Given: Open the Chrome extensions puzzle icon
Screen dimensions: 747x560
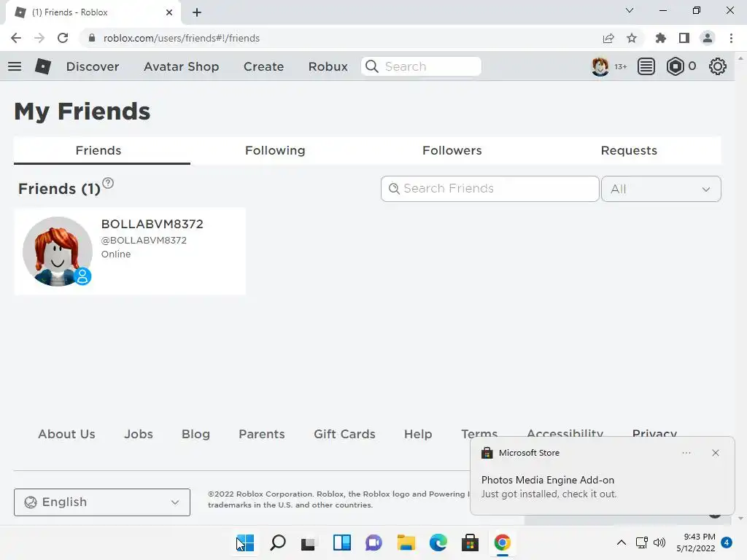Looking at the screenshot, I should click(661, 38).
